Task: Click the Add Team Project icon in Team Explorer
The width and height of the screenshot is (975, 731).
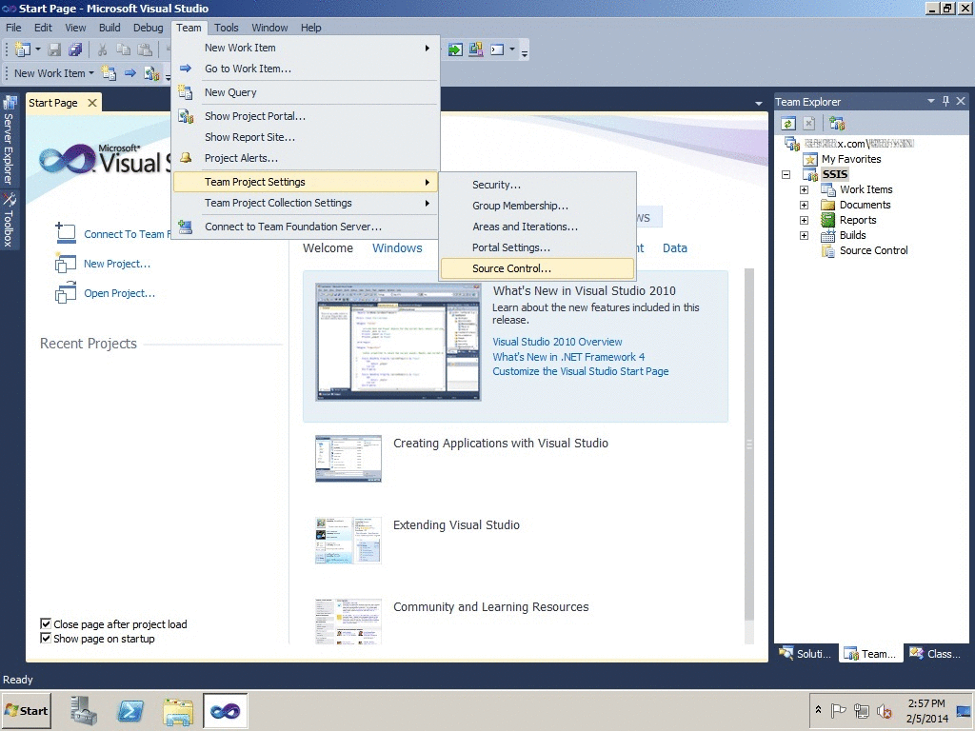Action: [837, 123]
